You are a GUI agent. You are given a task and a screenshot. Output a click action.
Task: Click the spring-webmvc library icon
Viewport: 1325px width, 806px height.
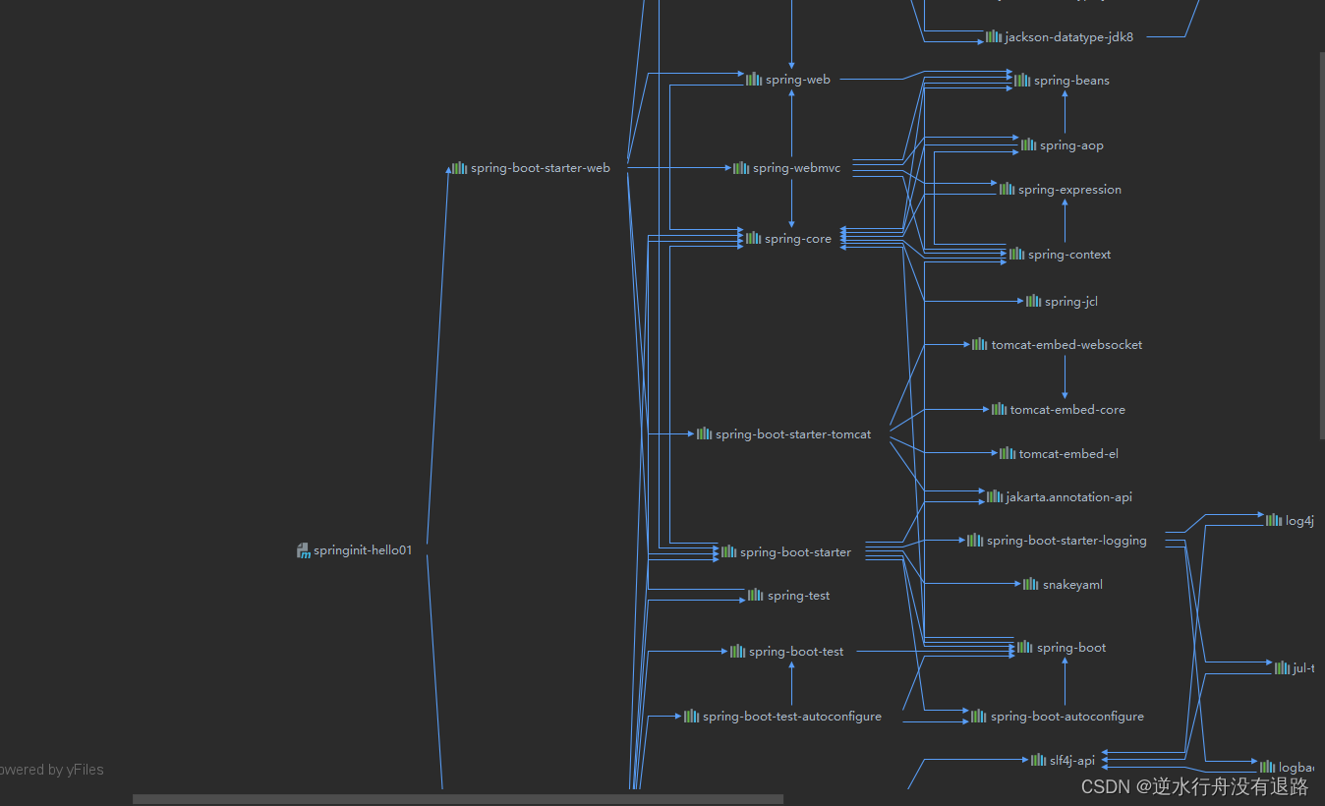pyautogui.click(x=741, y=168)
